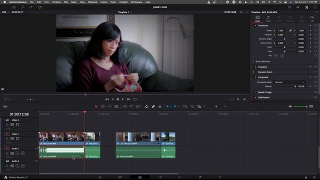Screen dimensions: 320x180
Task: Toggle the Linked Selection chain icon
Action: pos(153,106)
